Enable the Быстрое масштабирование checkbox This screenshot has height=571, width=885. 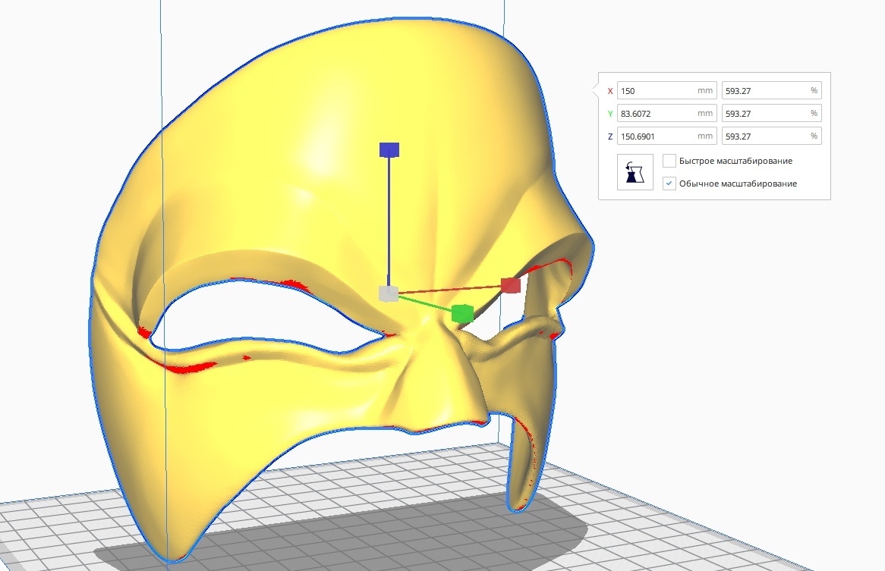(x=669, y=161)
